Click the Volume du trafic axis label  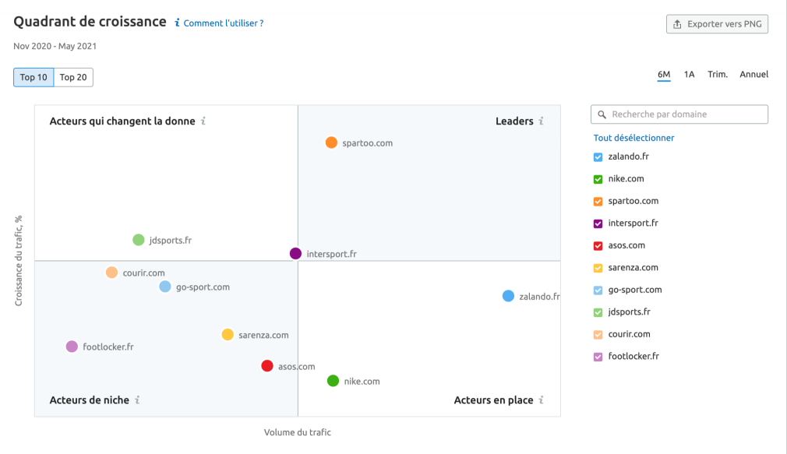(x=298, y=432)
